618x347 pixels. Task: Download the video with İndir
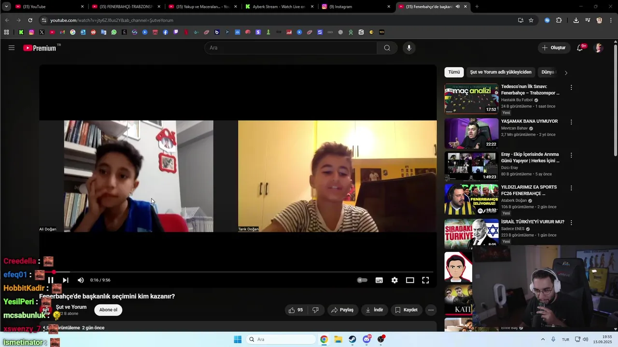click(x=375, y=310)
